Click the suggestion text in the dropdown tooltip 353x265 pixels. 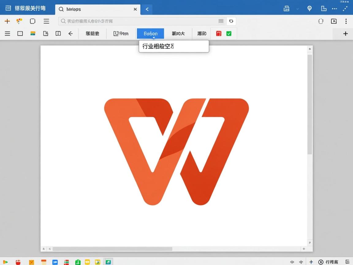158,46
